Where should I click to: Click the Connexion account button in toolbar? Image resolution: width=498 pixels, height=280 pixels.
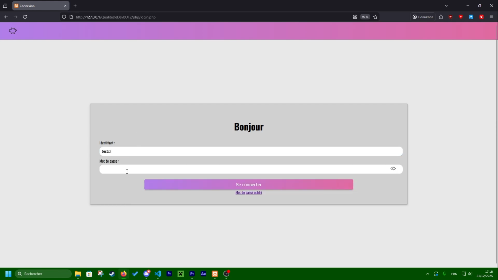coord(423,17)
